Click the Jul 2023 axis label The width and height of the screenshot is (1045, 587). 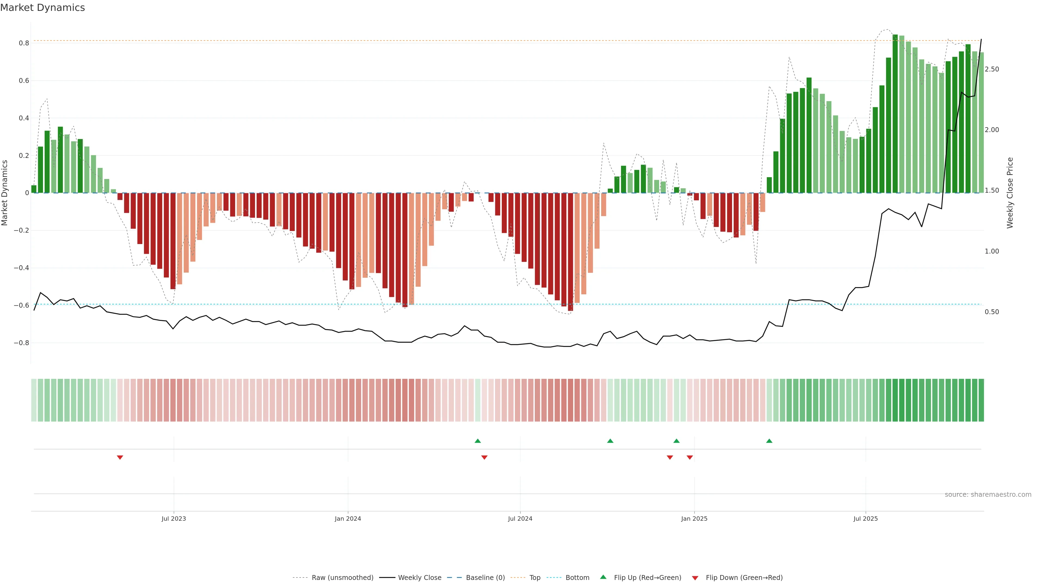point(174,519)
